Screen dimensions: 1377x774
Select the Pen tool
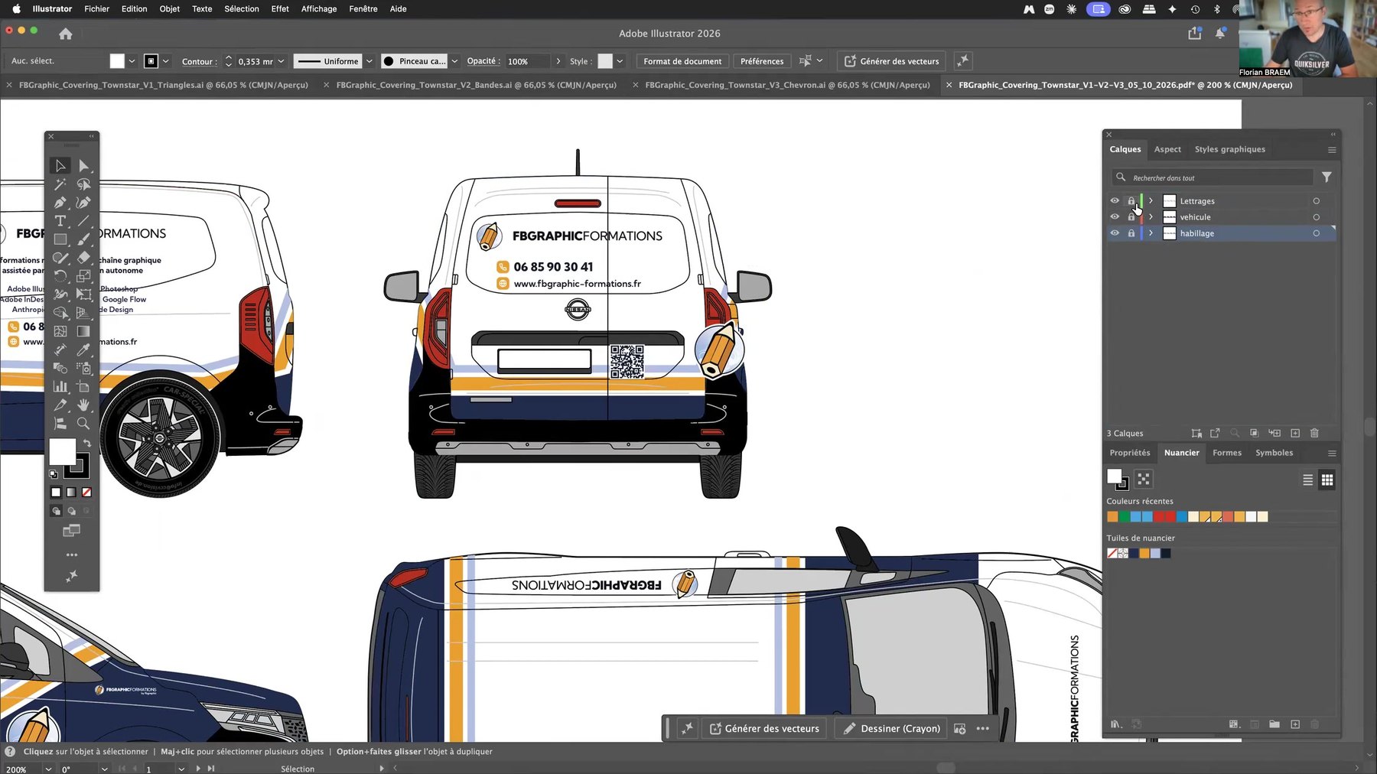point(60,203)
